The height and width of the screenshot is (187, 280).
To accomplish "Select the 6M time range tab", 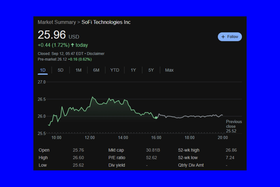I will click(96, 70).
